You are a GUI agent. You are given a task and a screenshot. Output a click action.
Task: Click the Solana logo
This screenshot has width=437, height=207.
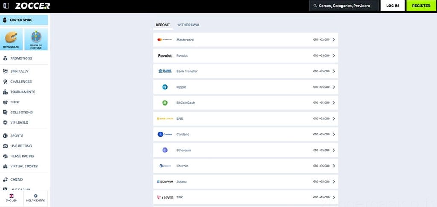tap(165, 182)
